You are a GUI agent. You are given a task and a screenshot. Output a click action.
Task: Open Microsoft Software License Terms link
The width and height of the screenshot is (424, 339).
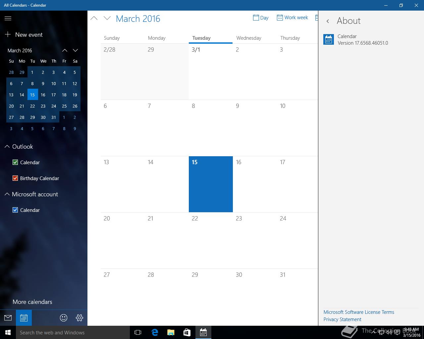(x=359, y=312)
